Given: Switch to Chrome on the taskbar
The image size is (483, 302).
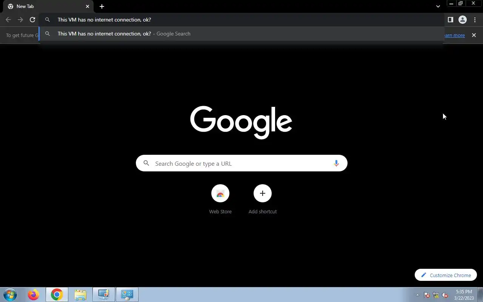Looking at the screenshot, I should pos(57,294).
